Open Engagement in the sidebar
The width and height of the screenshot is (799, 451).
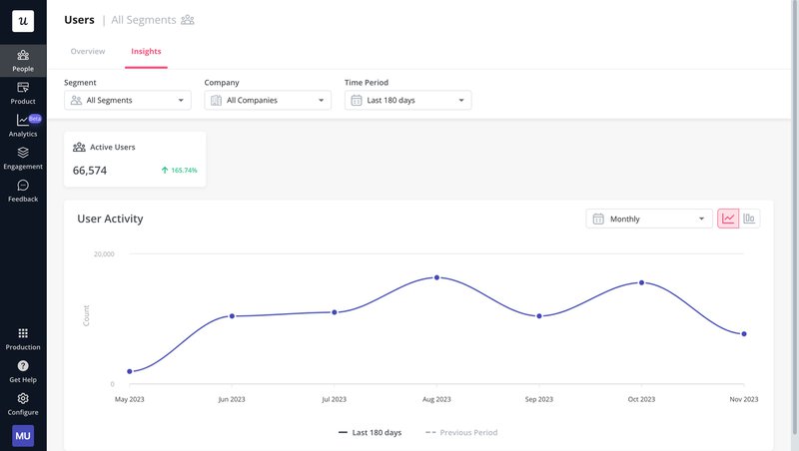click(x=23, y=159)
